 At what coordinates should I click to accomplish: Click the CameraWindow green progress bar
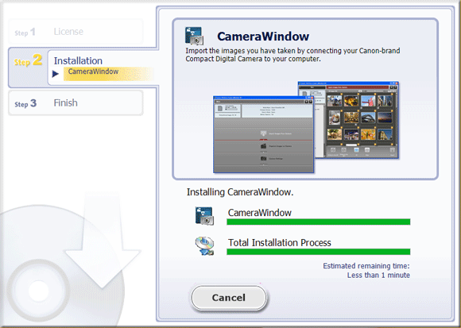[319, 222]
